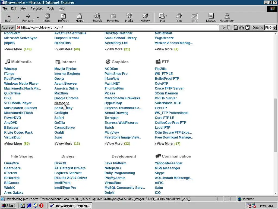Click the Mail toolbar icon
Screen dimensions: 278x209
tap(162, 18)
